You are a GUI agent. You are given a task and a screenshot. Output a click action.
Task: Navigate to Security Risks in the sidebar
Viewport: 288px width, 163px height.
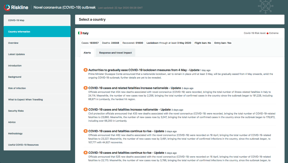pyautogui.click(x=37, y=111)
